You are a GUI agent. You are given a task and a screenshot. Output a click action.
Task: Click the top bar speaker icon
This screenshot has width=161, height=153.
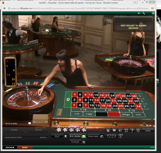(139, 13)
